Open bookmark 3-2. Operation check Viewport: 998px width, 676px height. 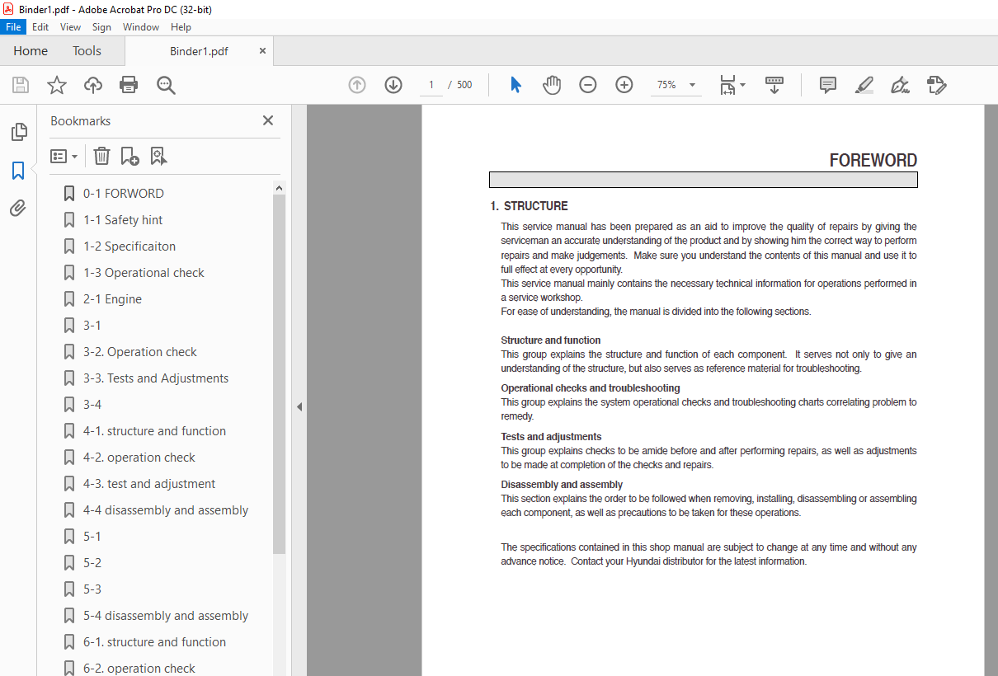point(139,352)
